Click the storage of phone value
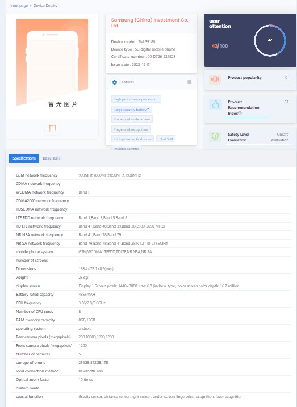Screen dimensions: 297x407 (93, 363)
